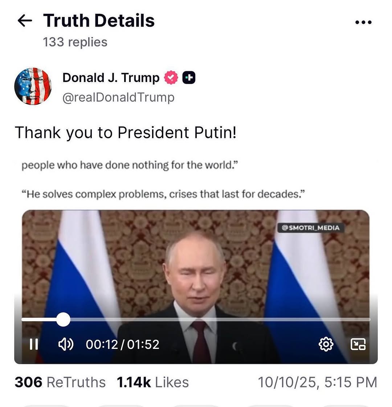The width and height of the screenshot is (392, 407).
Task: Open Donald J. Trump's profile avatar
Action: click(x=33, y=86)
